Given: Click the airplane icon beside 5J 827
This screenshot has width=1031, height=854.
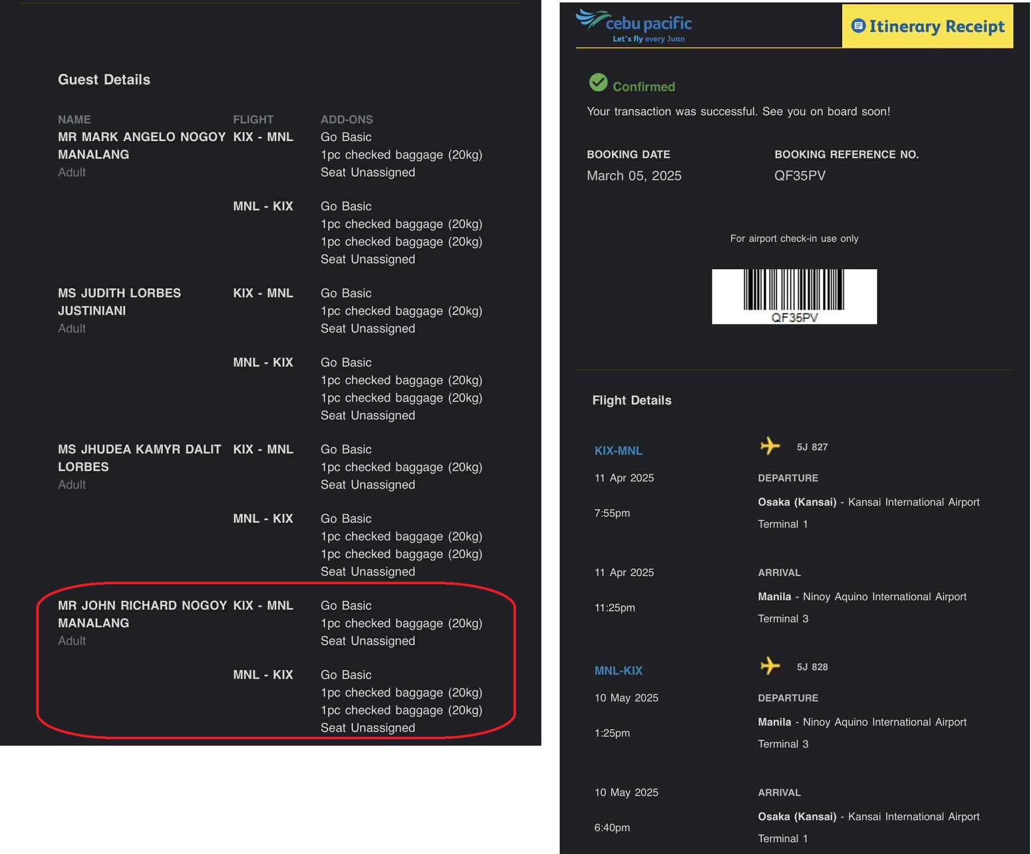Looking at the screenshot, I should 769,446.
